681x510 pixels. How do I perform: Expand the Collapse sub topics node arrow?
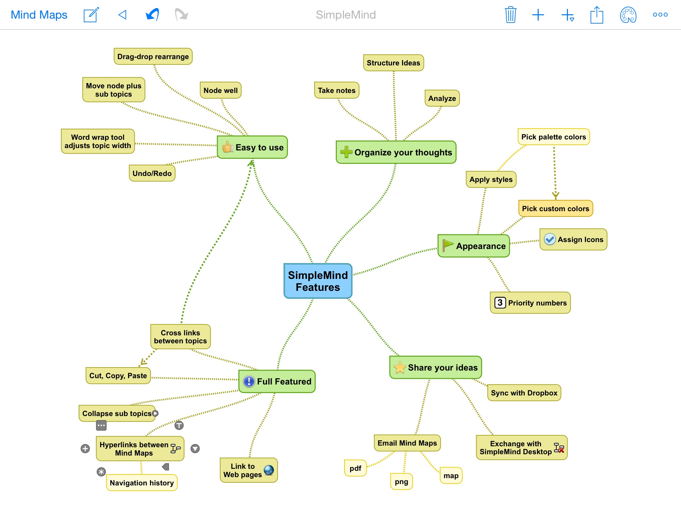pos(155,413)
